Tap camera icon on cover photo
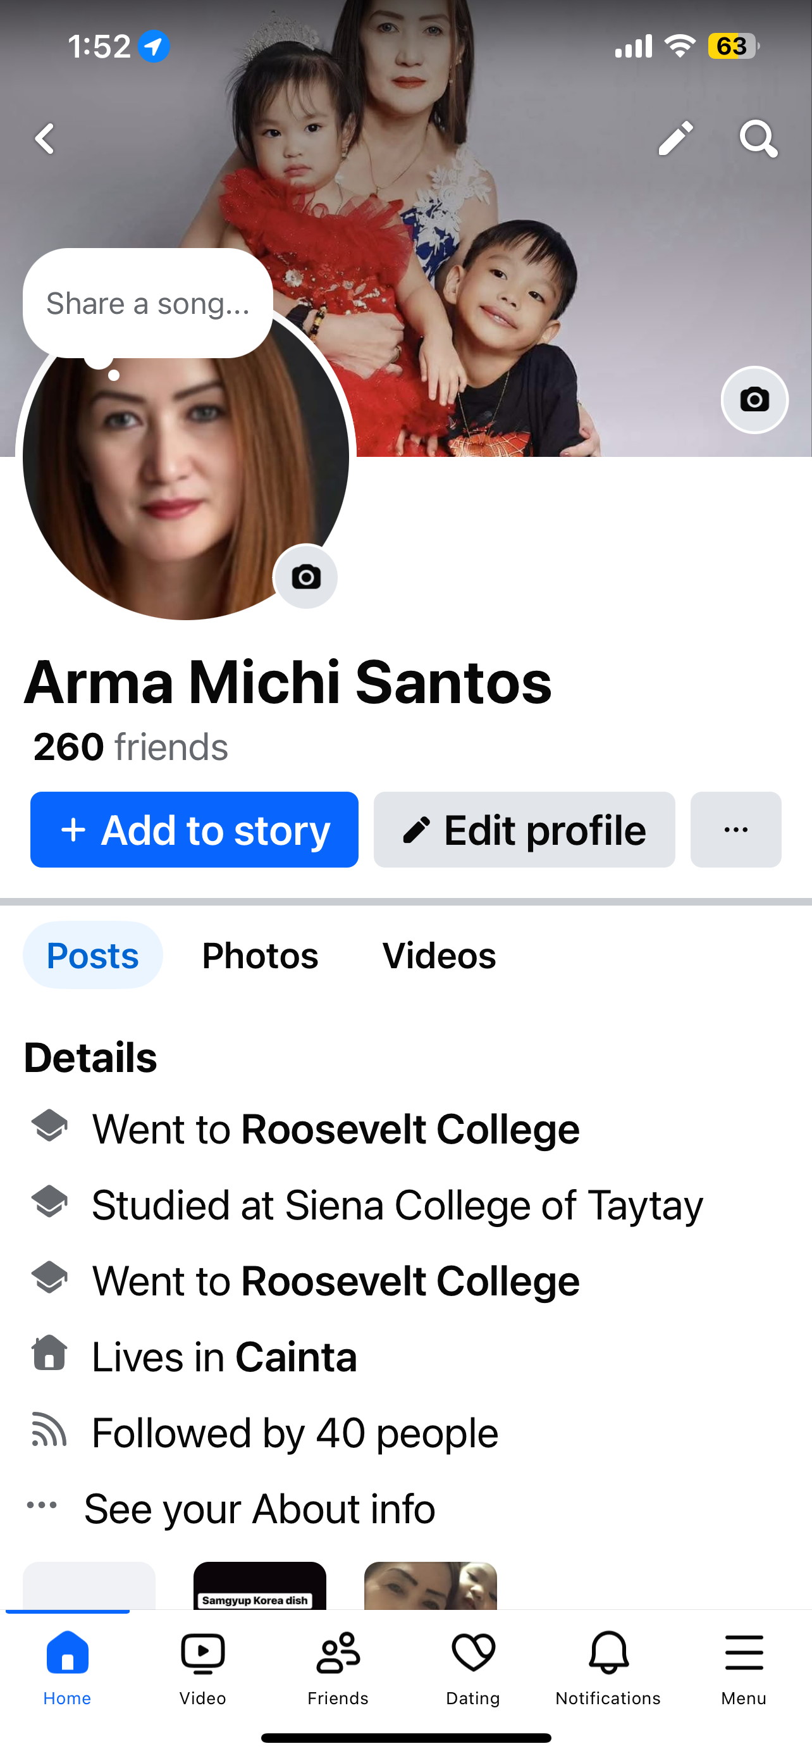Image resolution: width=812 pixels, height=1758 pixels. tap(754, 400)
